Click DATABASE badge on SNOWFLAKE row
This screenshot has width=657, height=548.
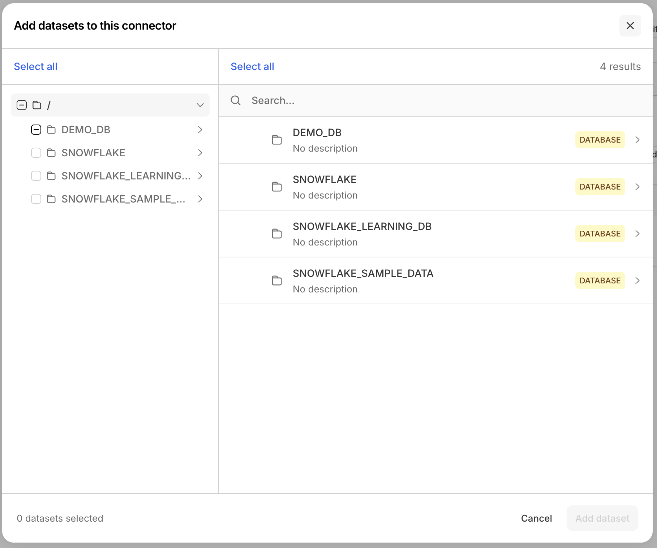(600, 187)
